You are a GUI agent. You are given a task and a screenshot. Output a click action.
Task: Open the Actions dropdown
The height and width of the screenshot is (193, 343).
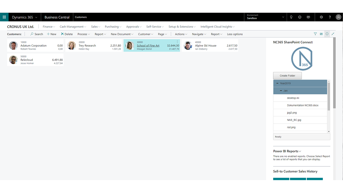coord(181,34)
